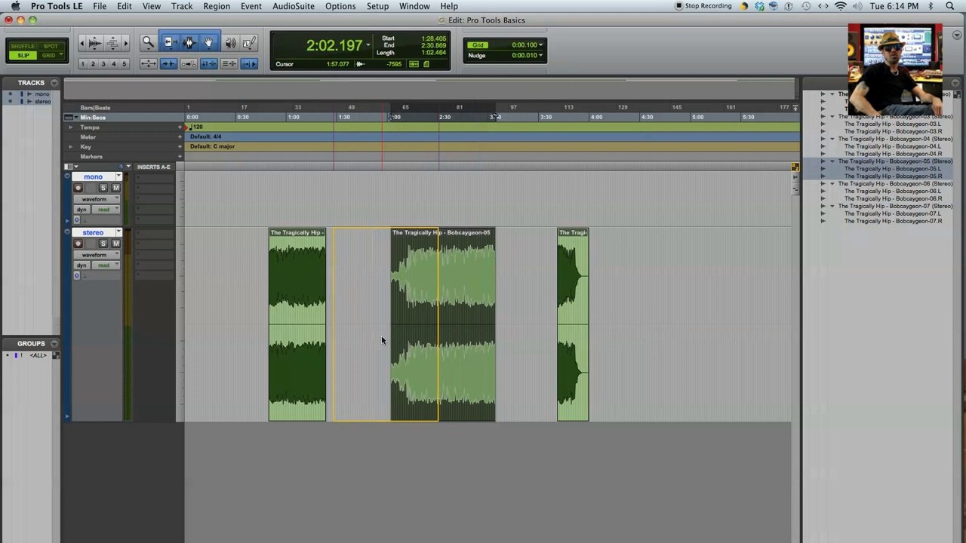This screenshot has height=543, width=966.
Task: Click the Wi-Fi status icon
Action: pyautogui.click(x=840, y=6)
